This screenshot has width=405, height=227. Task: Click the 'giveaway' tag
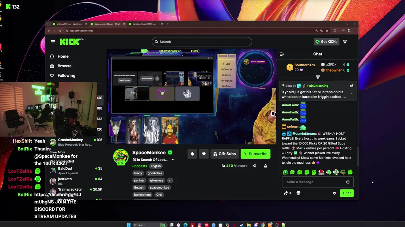click(157, 180)
